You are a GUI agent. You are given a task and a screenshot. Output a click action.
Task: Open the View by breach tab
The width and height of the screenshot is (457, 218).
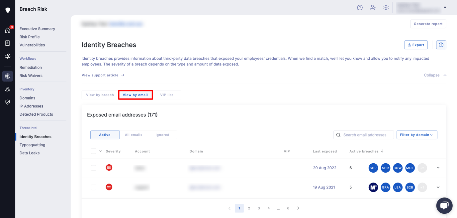[100, 95]
